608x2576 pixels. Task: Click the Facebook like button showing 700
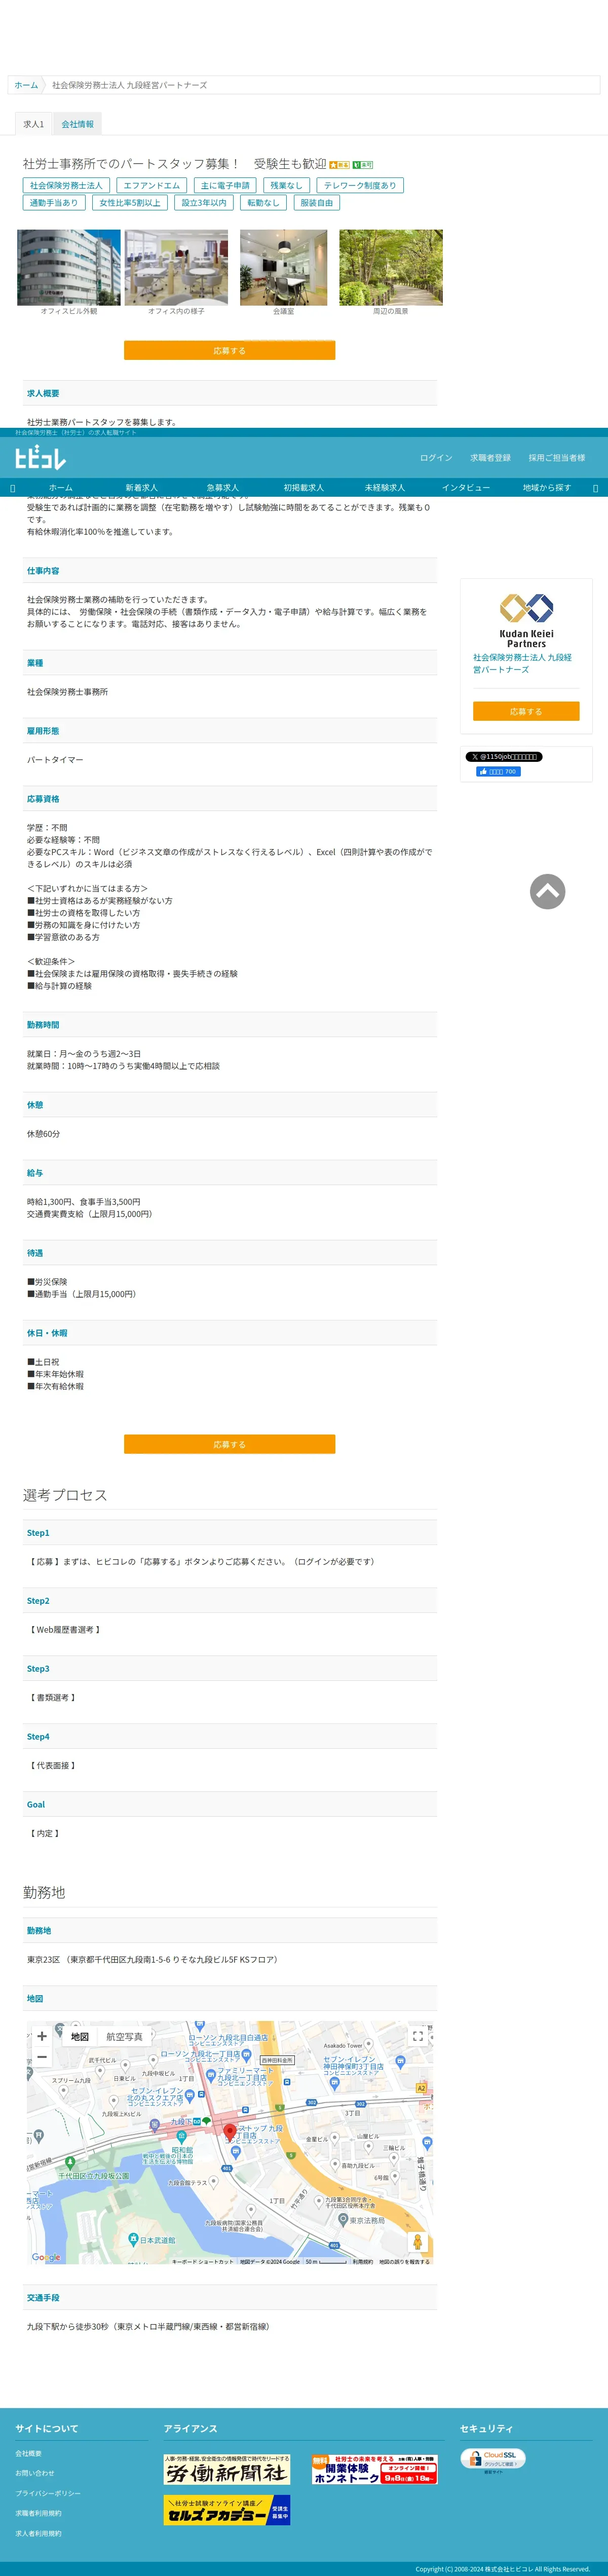click(498, 772)
